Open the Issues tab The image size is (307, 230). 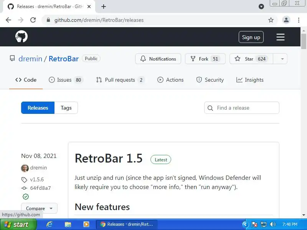pos(66,80)
